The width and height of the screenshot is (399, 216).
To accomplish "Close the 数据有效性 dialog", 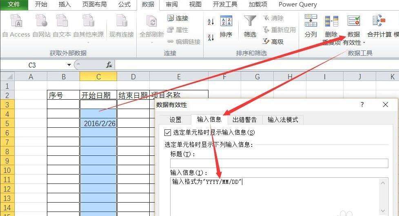I will [385, 104].
